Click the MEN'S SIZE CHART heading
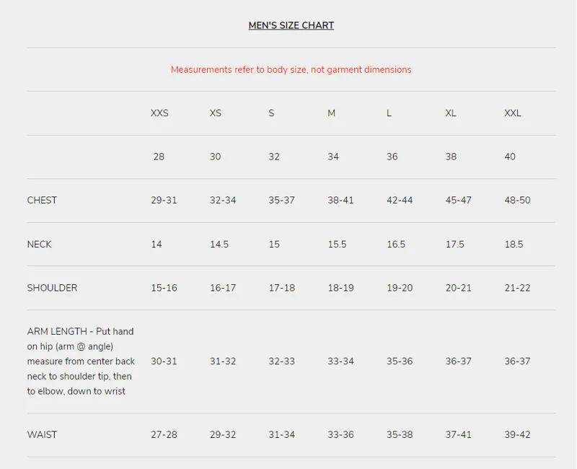 pyautogui.click(x=291, y=25)
